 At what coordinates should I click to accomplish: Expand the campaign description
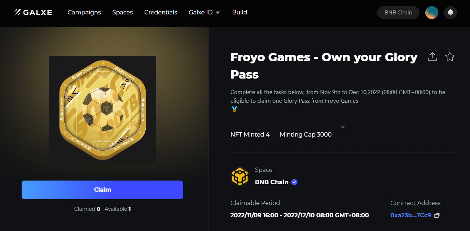coord(343,126)
